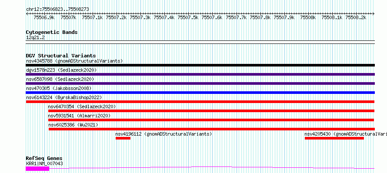Click the 75507.8k ruler tick label
Viewport: 387px width, 173px height.
tap(260, 17)
